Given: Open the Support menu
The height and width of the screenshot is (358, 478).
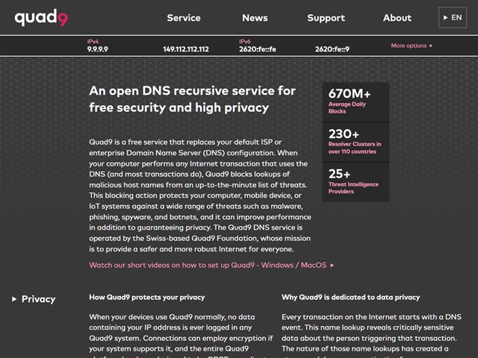Looking at the screenshot, I should point(326,18).
